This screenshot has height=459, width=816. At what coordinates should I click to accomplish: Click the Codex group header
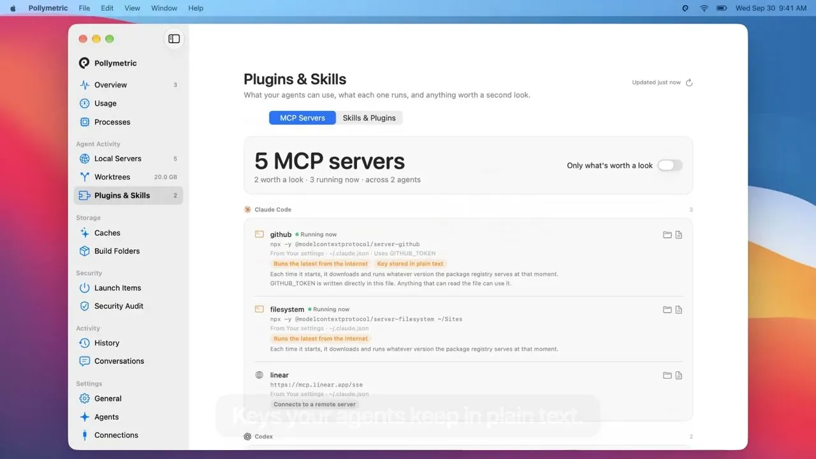[x=258, y=437]
